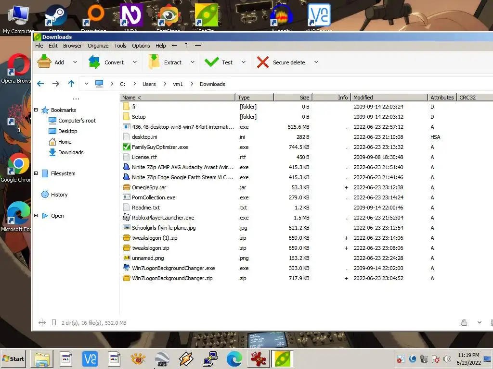Click the Users breadcrumb segment
The width and height of the screenshot is (493, 369).
tap(149, 84)
